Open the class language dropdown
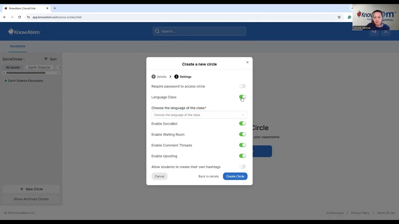 click(x=199, y=115)
